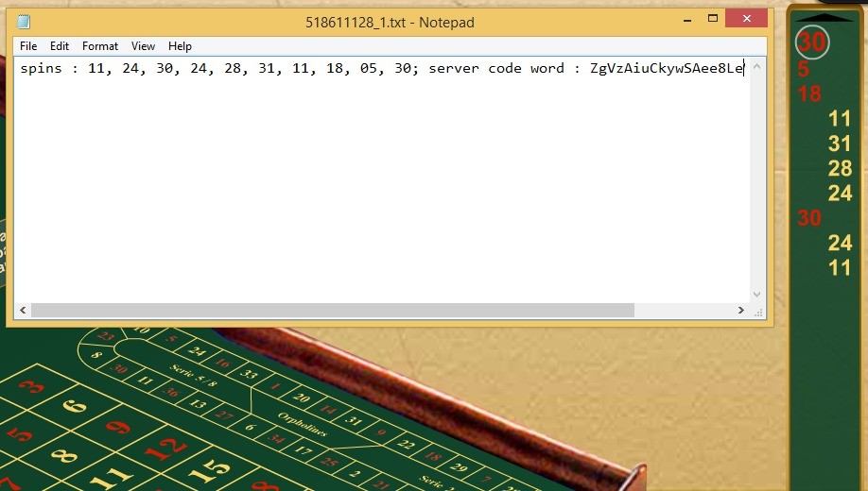The image size is (868, 491).
Task: Click red 18 in the spin history list
Action: coord(809,94)
